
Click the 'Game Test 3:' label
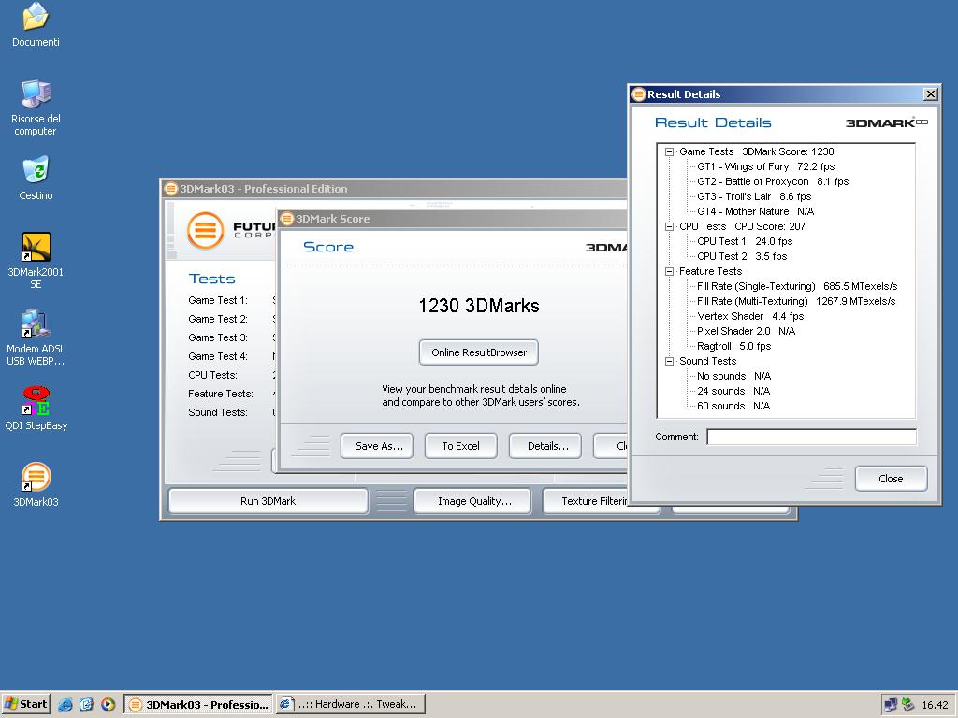click(218, 337)
